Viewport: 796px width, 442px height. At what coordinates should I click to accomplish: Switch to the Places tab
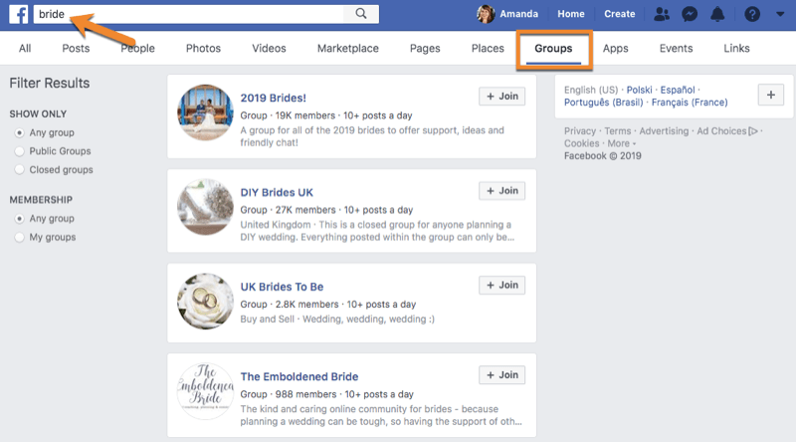[488, 48]
